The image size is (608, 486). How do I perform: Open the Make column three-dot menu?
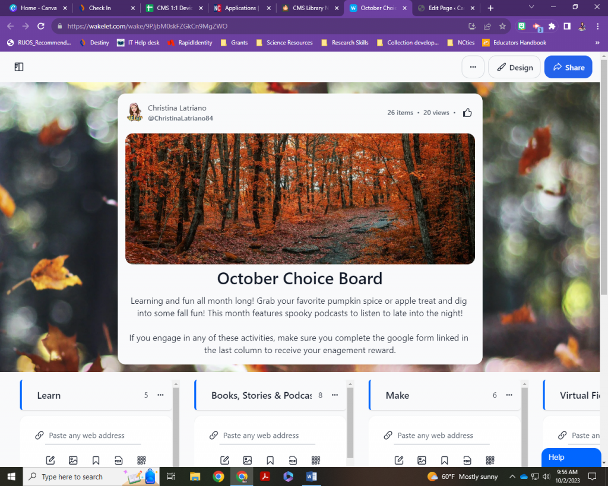[509, 395]
